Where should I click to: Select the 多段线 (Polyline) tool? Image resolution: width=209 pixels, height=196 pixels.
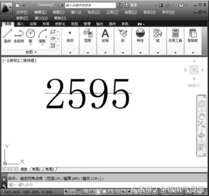[x=19, y=35]
